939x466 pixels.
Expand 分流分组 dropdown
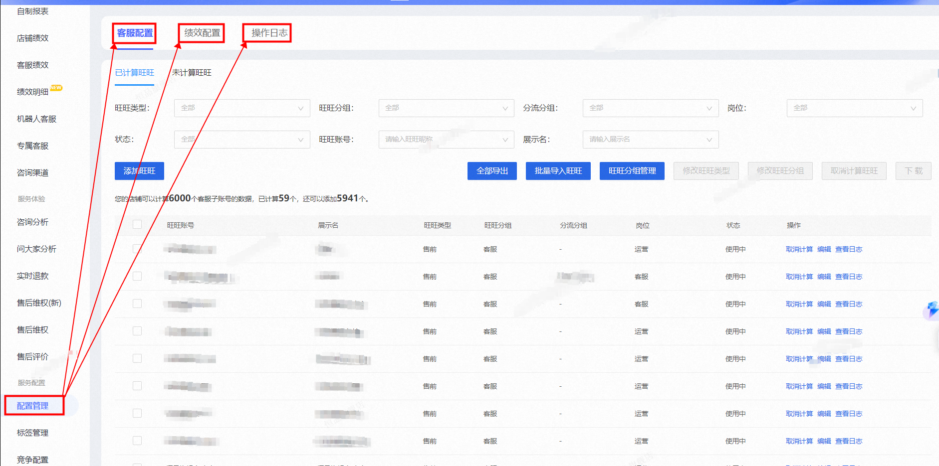651,108
